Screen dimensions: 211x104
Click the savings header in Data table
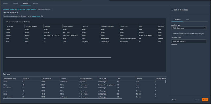click(64, 78)
